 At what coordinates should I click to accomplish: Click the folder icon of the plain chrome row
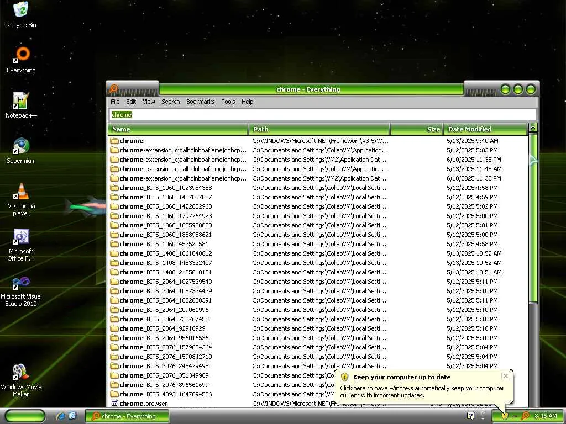[x=114, y=141]
